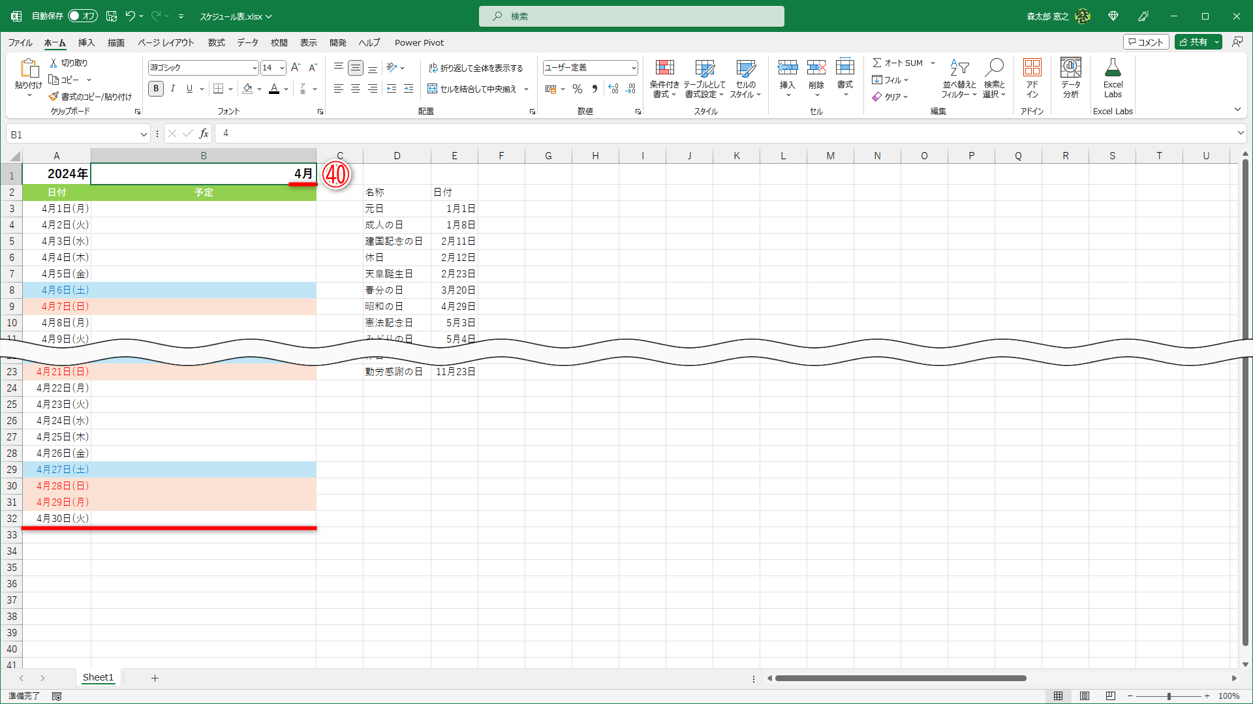Add a new sheet with plus button
Viewport: 1253px width, 704px height.
pos(155,678)
